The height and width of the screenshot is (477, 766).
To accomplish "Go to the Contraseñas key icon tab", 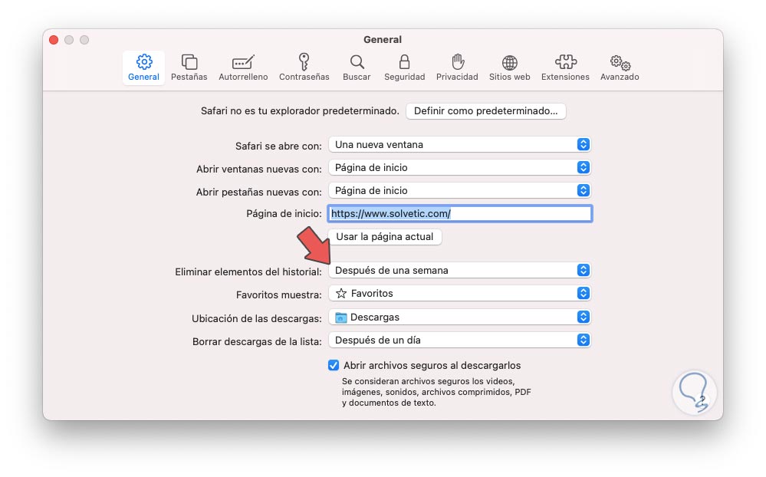I will coord(304,67).
